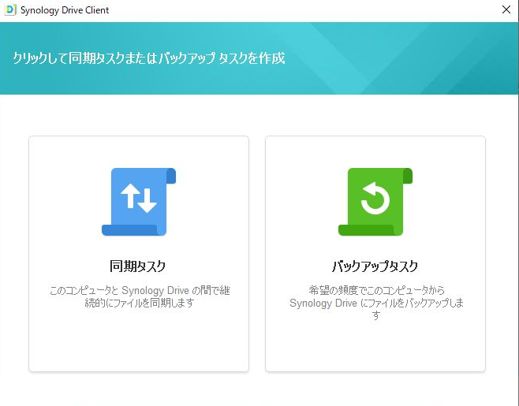Click the Synology Drive Client logo in title bar

[10, 10]
